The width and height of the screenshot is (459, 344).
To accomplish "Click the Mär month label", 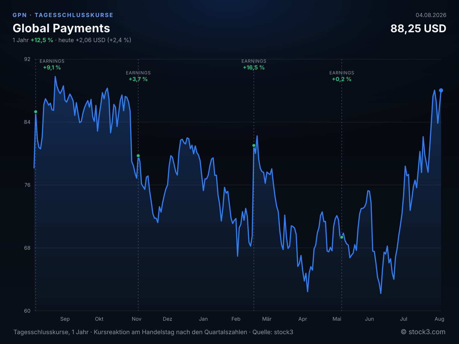I will [267, 319].
